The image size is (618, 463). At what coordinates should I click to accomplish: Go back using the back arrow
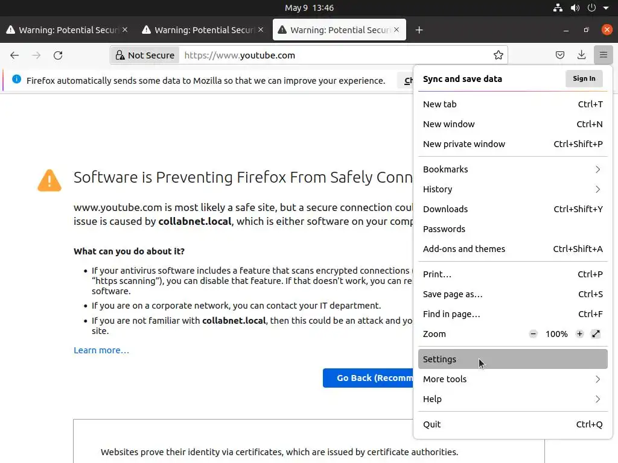(14, 55)
